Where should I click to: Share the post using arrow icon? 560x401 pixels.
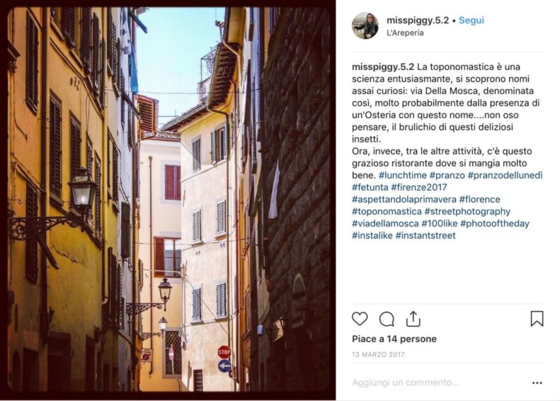[413, 319]
